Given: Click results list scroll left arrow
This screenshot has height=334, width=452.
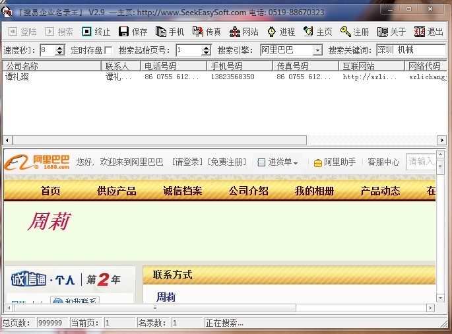Looking at the screenshot, I should click(7, 141).
